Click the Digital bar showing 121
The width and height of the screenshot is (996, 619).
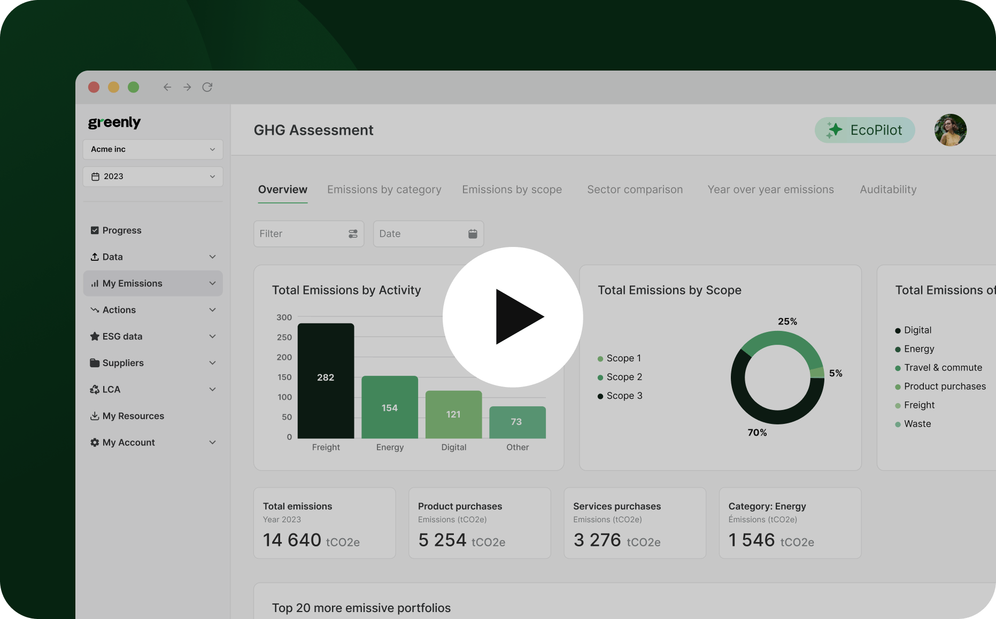click(x=453, y=415)
